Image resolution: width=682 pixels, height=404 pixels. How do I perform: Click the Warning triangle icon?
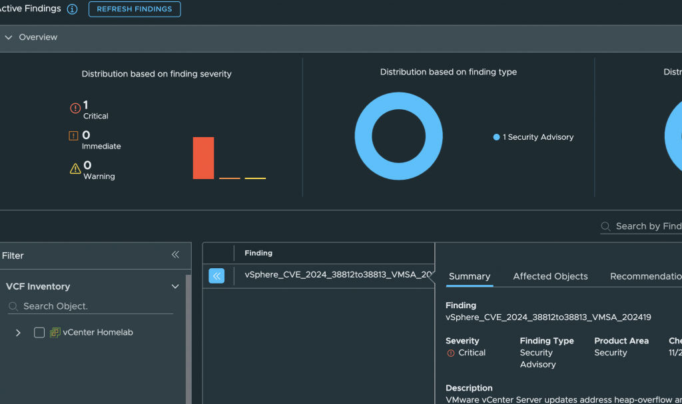(x=75, y=168)
